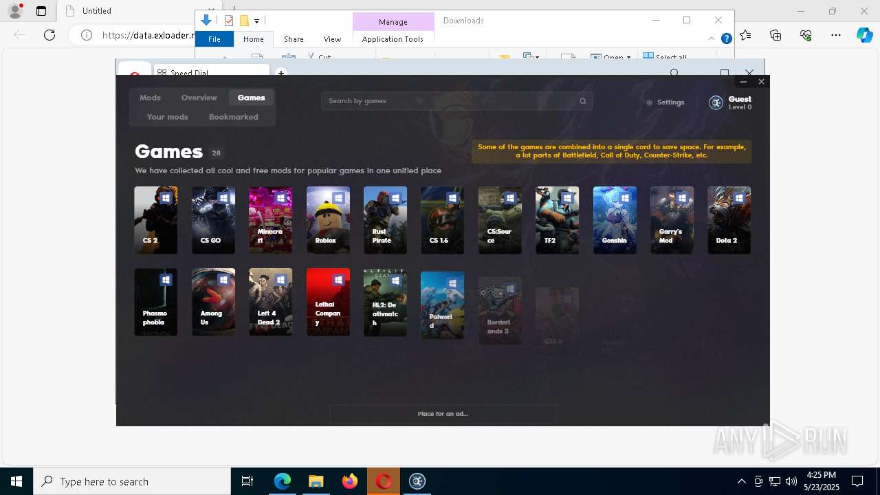880x495 pixels.
Task: Open the Palworld game card
Action: 442,305
